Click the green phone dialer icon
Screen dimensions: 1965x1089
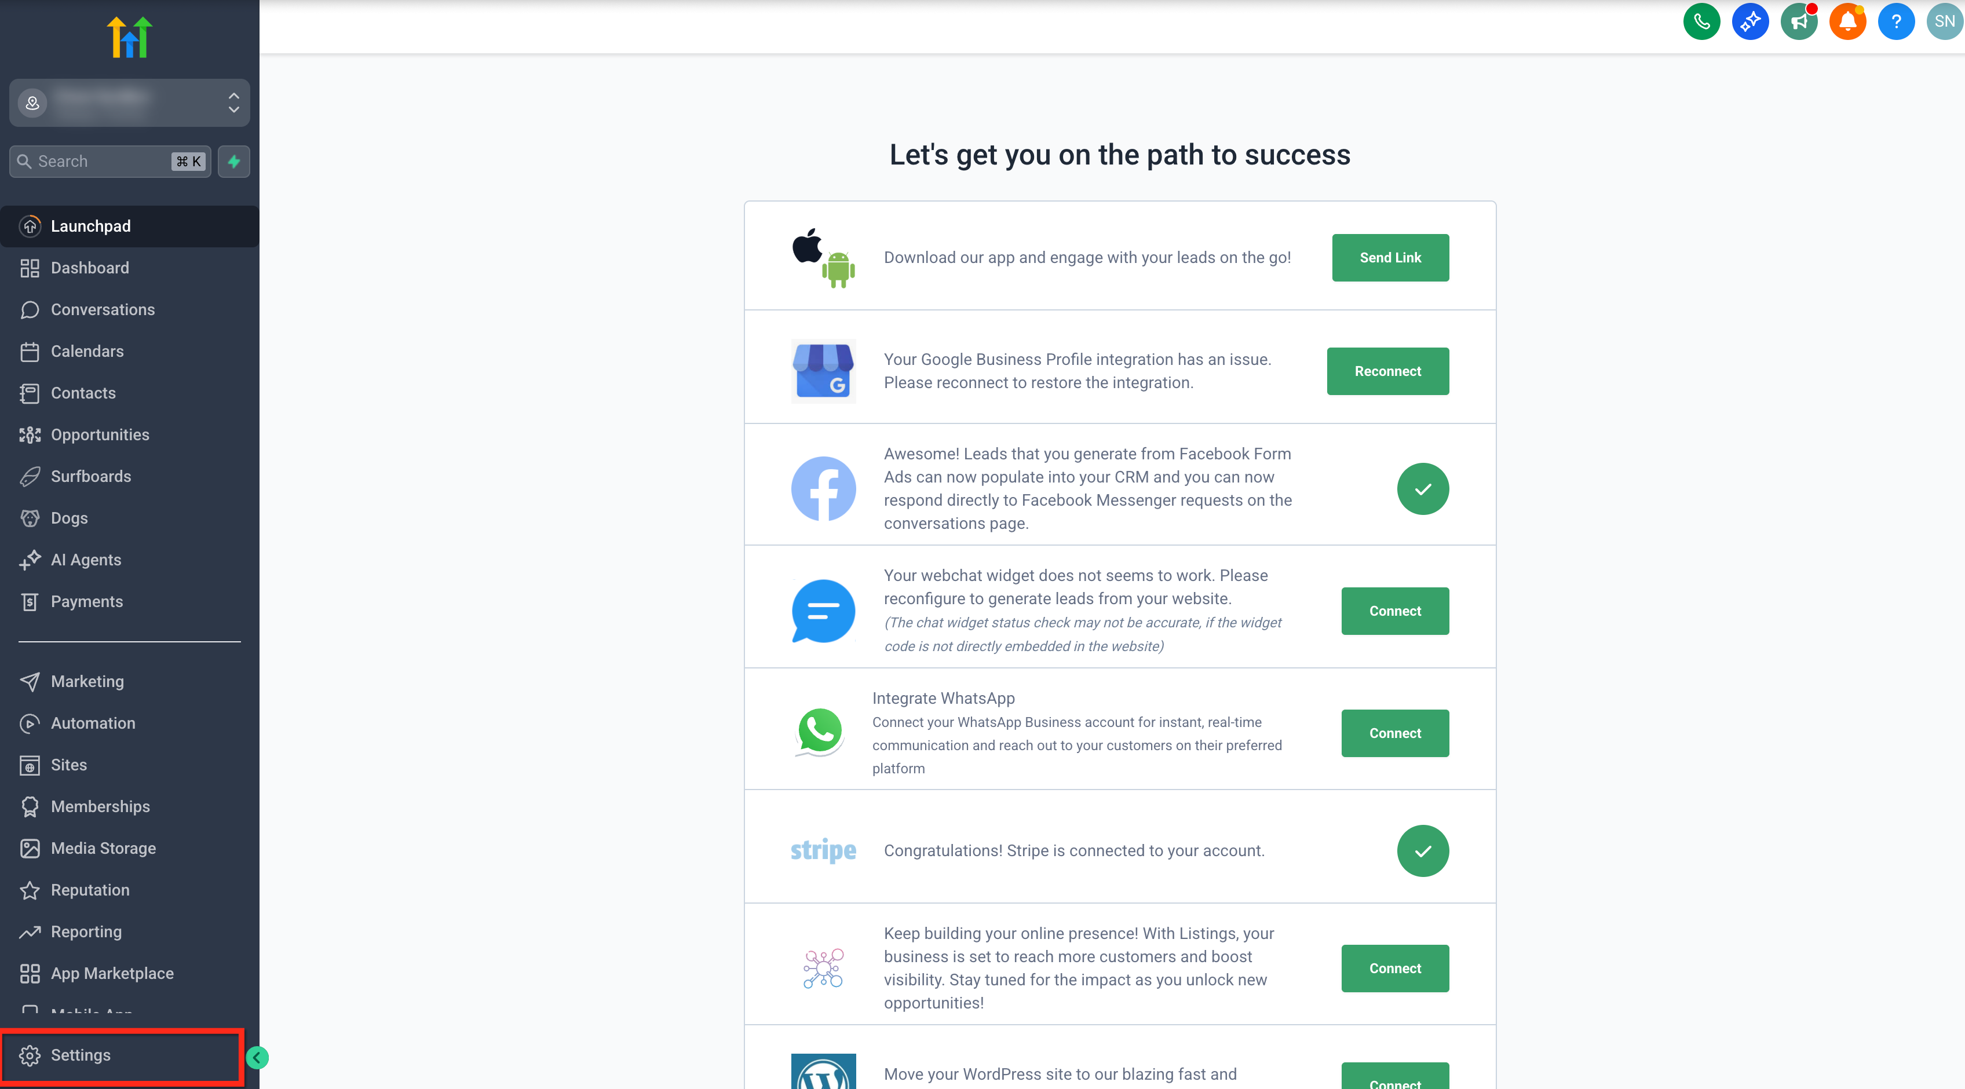1701,21
